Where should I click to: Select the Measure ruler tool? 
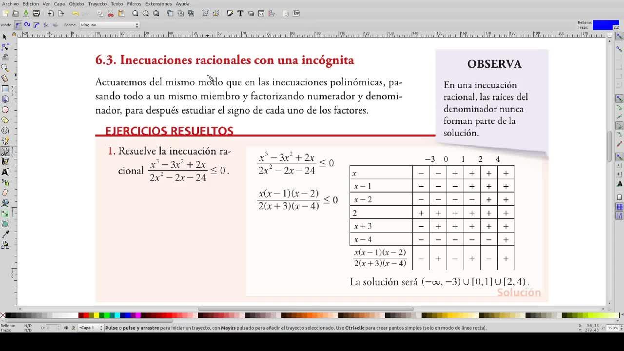tap(5, 78)
